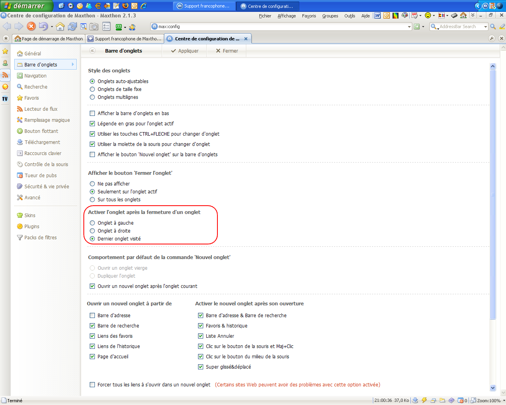Click the scrollbar down arrow

(x=493, y=388)
